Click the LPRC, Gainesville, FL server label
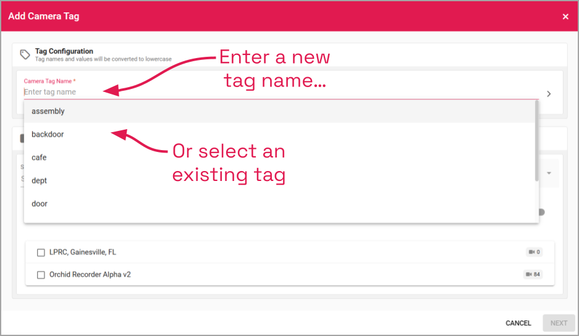The width and height of the screenshot is (579, 336). point(83,252)
